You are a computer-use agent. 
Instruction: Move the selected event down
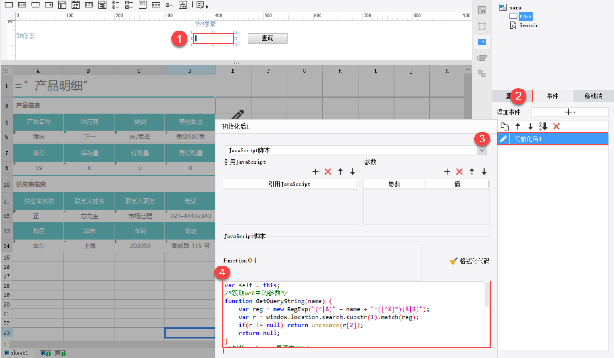pyautogui.click(x=530, y=127)
